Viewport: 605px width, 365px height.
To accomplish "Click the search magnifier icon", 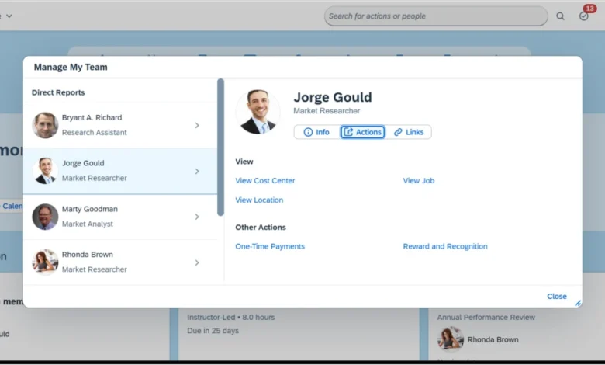I will click(560, 16).
